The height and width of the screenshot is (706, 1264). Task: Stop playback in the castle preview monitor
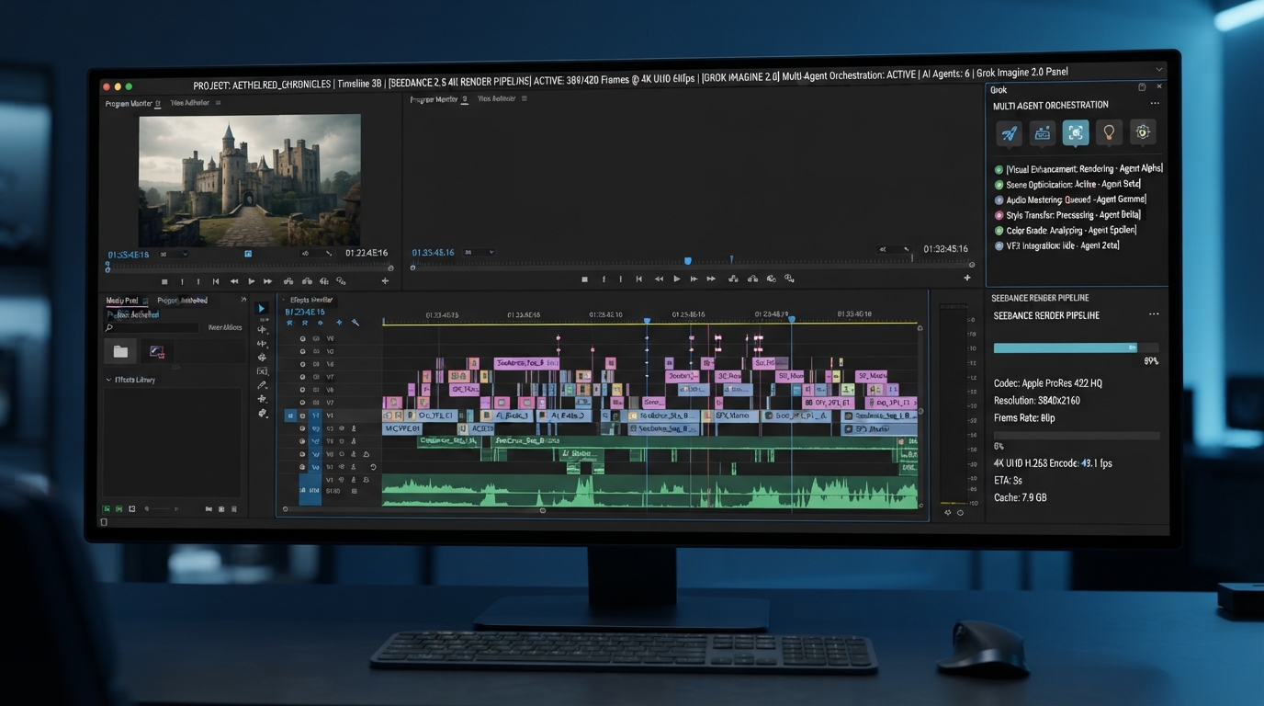pos(164,281)
